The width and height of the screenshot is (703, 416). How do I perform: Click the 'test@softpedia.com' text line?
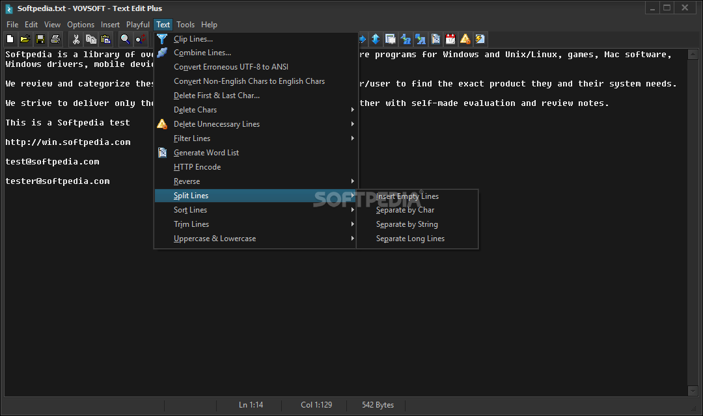tap(52, 162)
